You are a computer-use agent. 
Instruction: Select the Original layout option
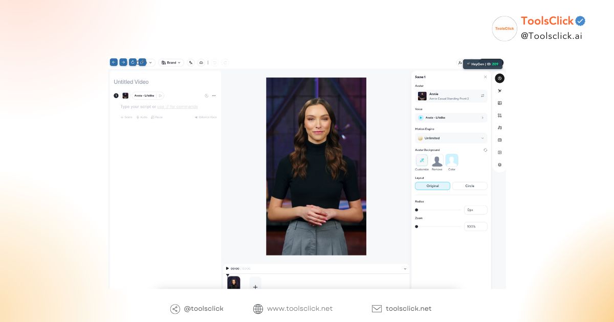coord(432,186)
